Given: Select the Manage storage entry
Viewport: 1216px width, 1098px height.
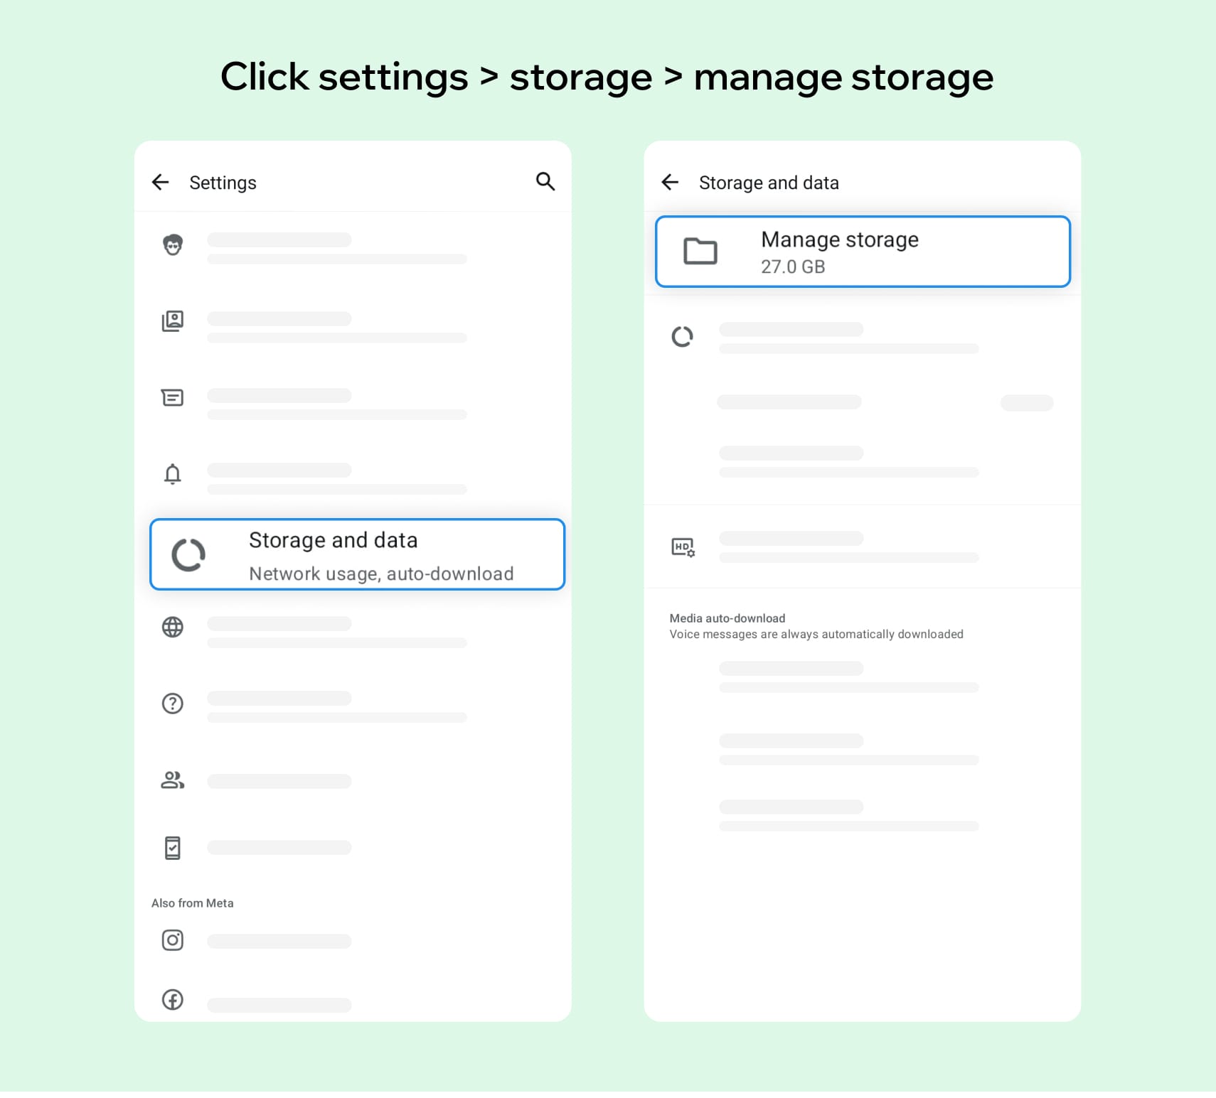Looking at the screenshot, I should (862, 252).
